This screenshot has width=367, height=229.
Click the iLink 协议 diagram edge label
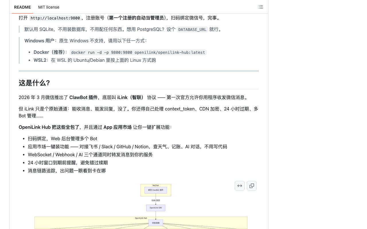pos(156,200)
